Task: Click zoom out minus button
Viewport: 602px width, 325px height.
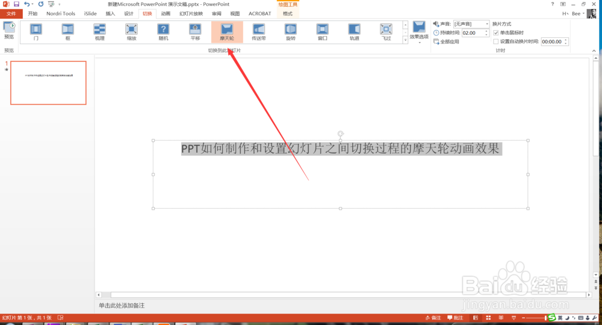Action: (x=523, y=318)
